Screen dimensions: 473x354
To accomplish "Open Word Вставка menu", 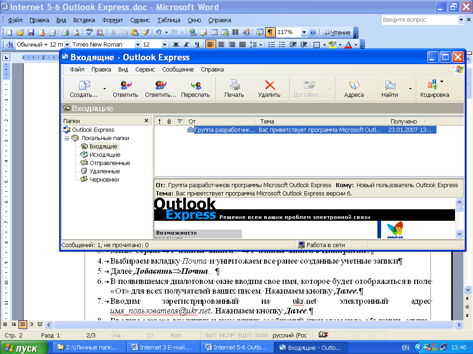I will click(x=84, y=20).
